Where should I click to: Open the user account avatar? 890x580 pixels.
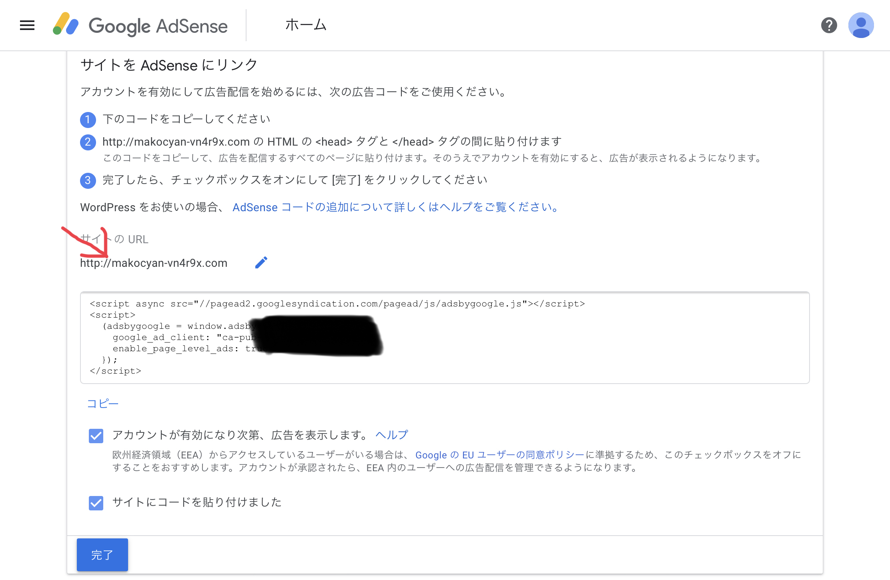point(861,26)
